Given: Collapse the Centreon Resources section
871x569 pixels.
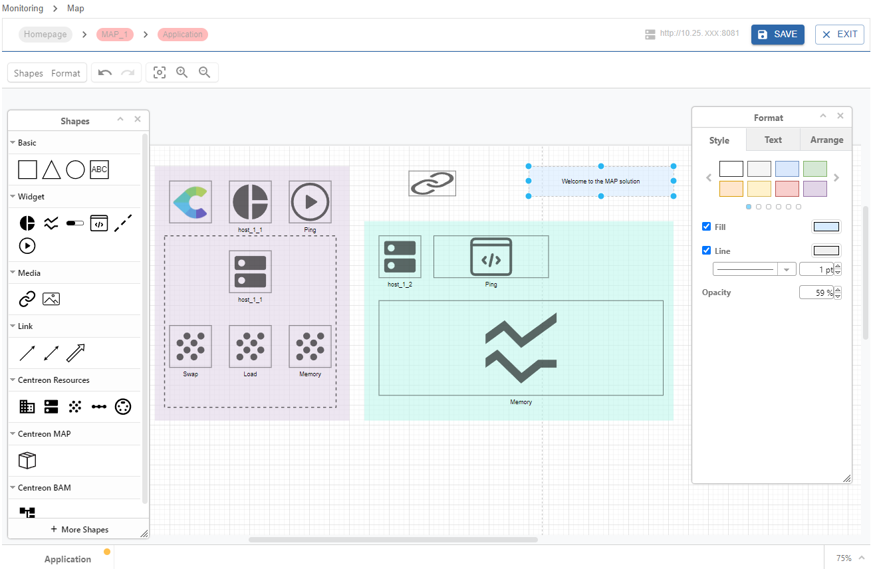Looking at the screenshot, I should click(13, 380).
